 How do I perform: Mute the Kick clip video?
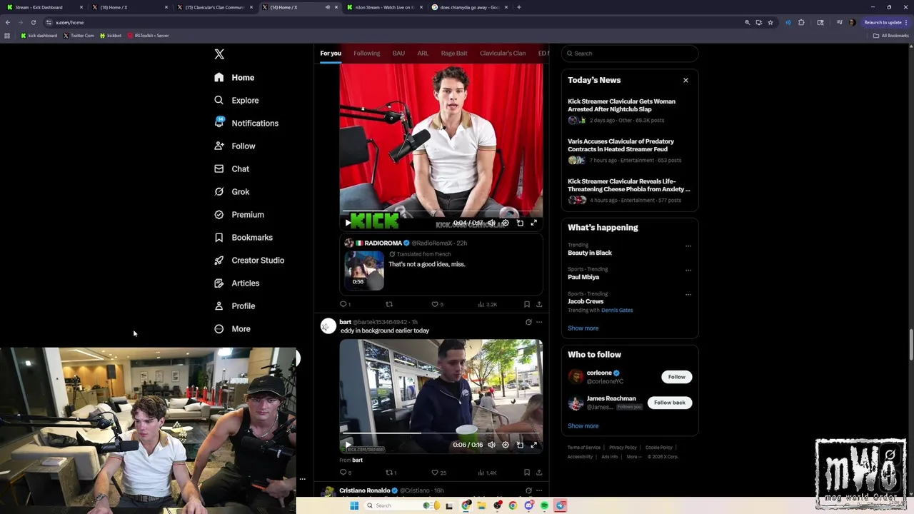pyautogui.click(x=491, y=223)
